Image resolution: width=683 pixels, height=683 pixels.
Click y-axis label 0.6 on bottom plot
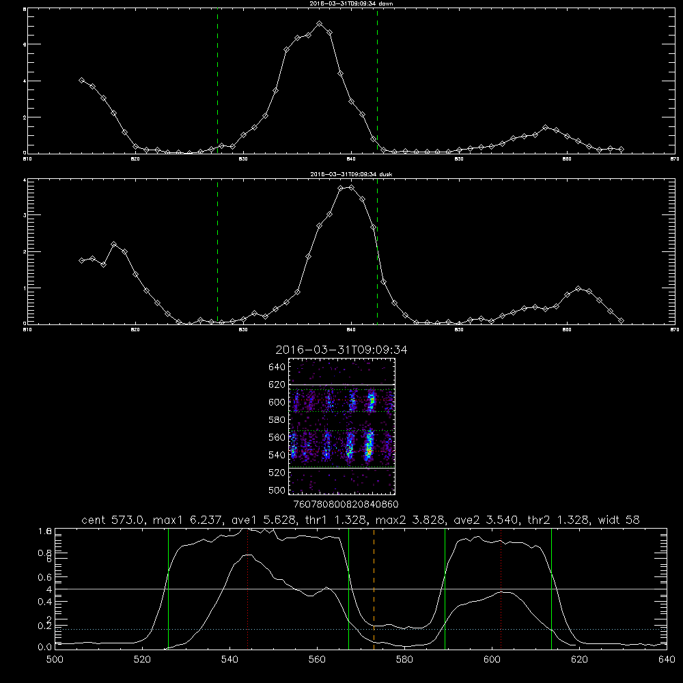click(x=45, y=577)
